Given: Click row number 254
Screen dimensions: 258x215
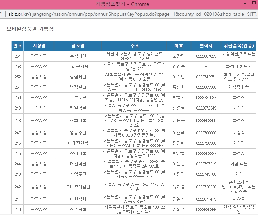Looking at the screenshot, I should tap(18, 56).
